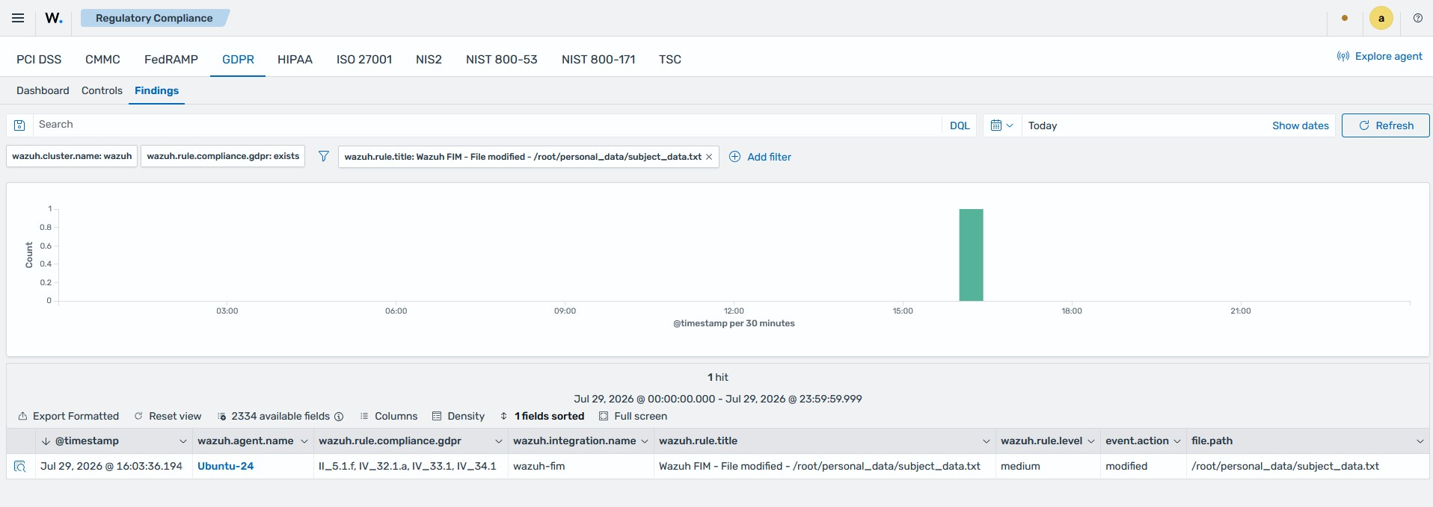Click the Today date range field

(x=1144, y=125)
